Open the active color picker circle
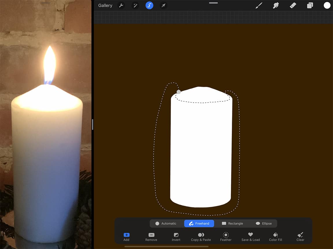Image resolution: width=333 pixels, height=249 pixels. point(327,5)
